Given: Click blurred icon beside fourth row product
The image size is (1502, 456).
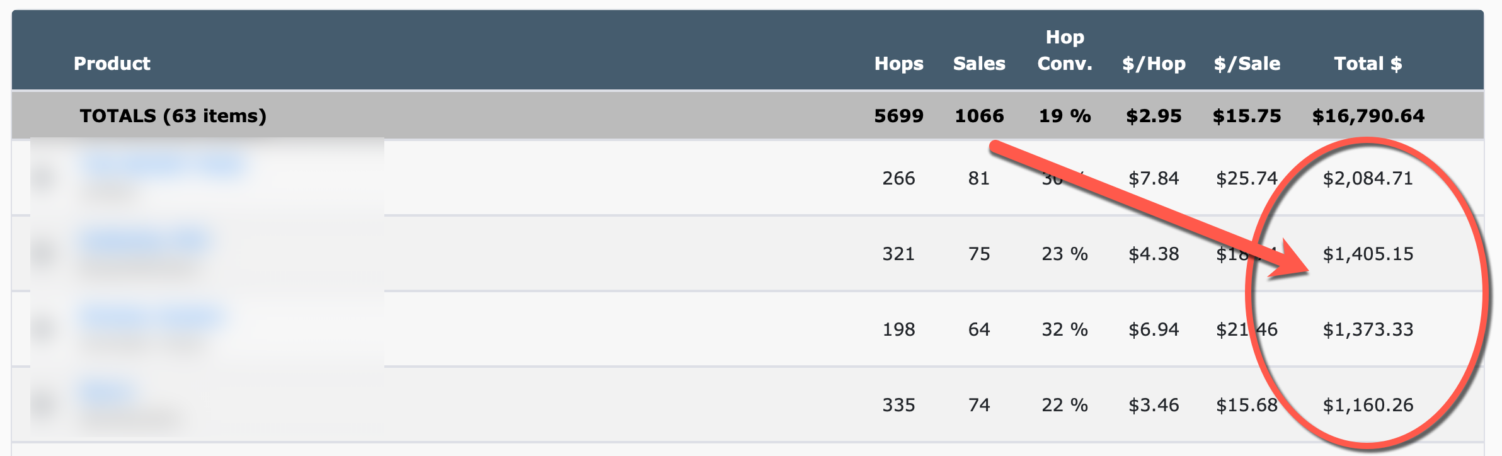Looking at the screenshot, I should pyautogui.click(x=44, y=404).
